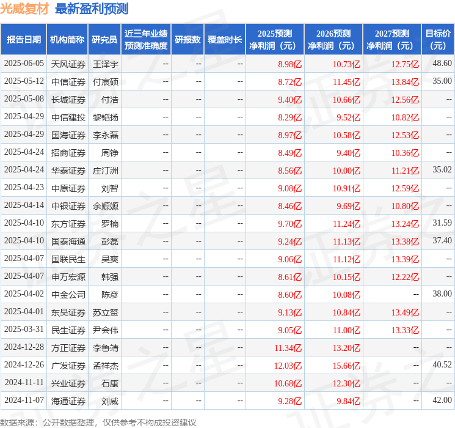This screenshot has width=455, height=428.
Task: Select the 中银证券 institution cell
Action: pyautogui.click(x=68, y=206)
